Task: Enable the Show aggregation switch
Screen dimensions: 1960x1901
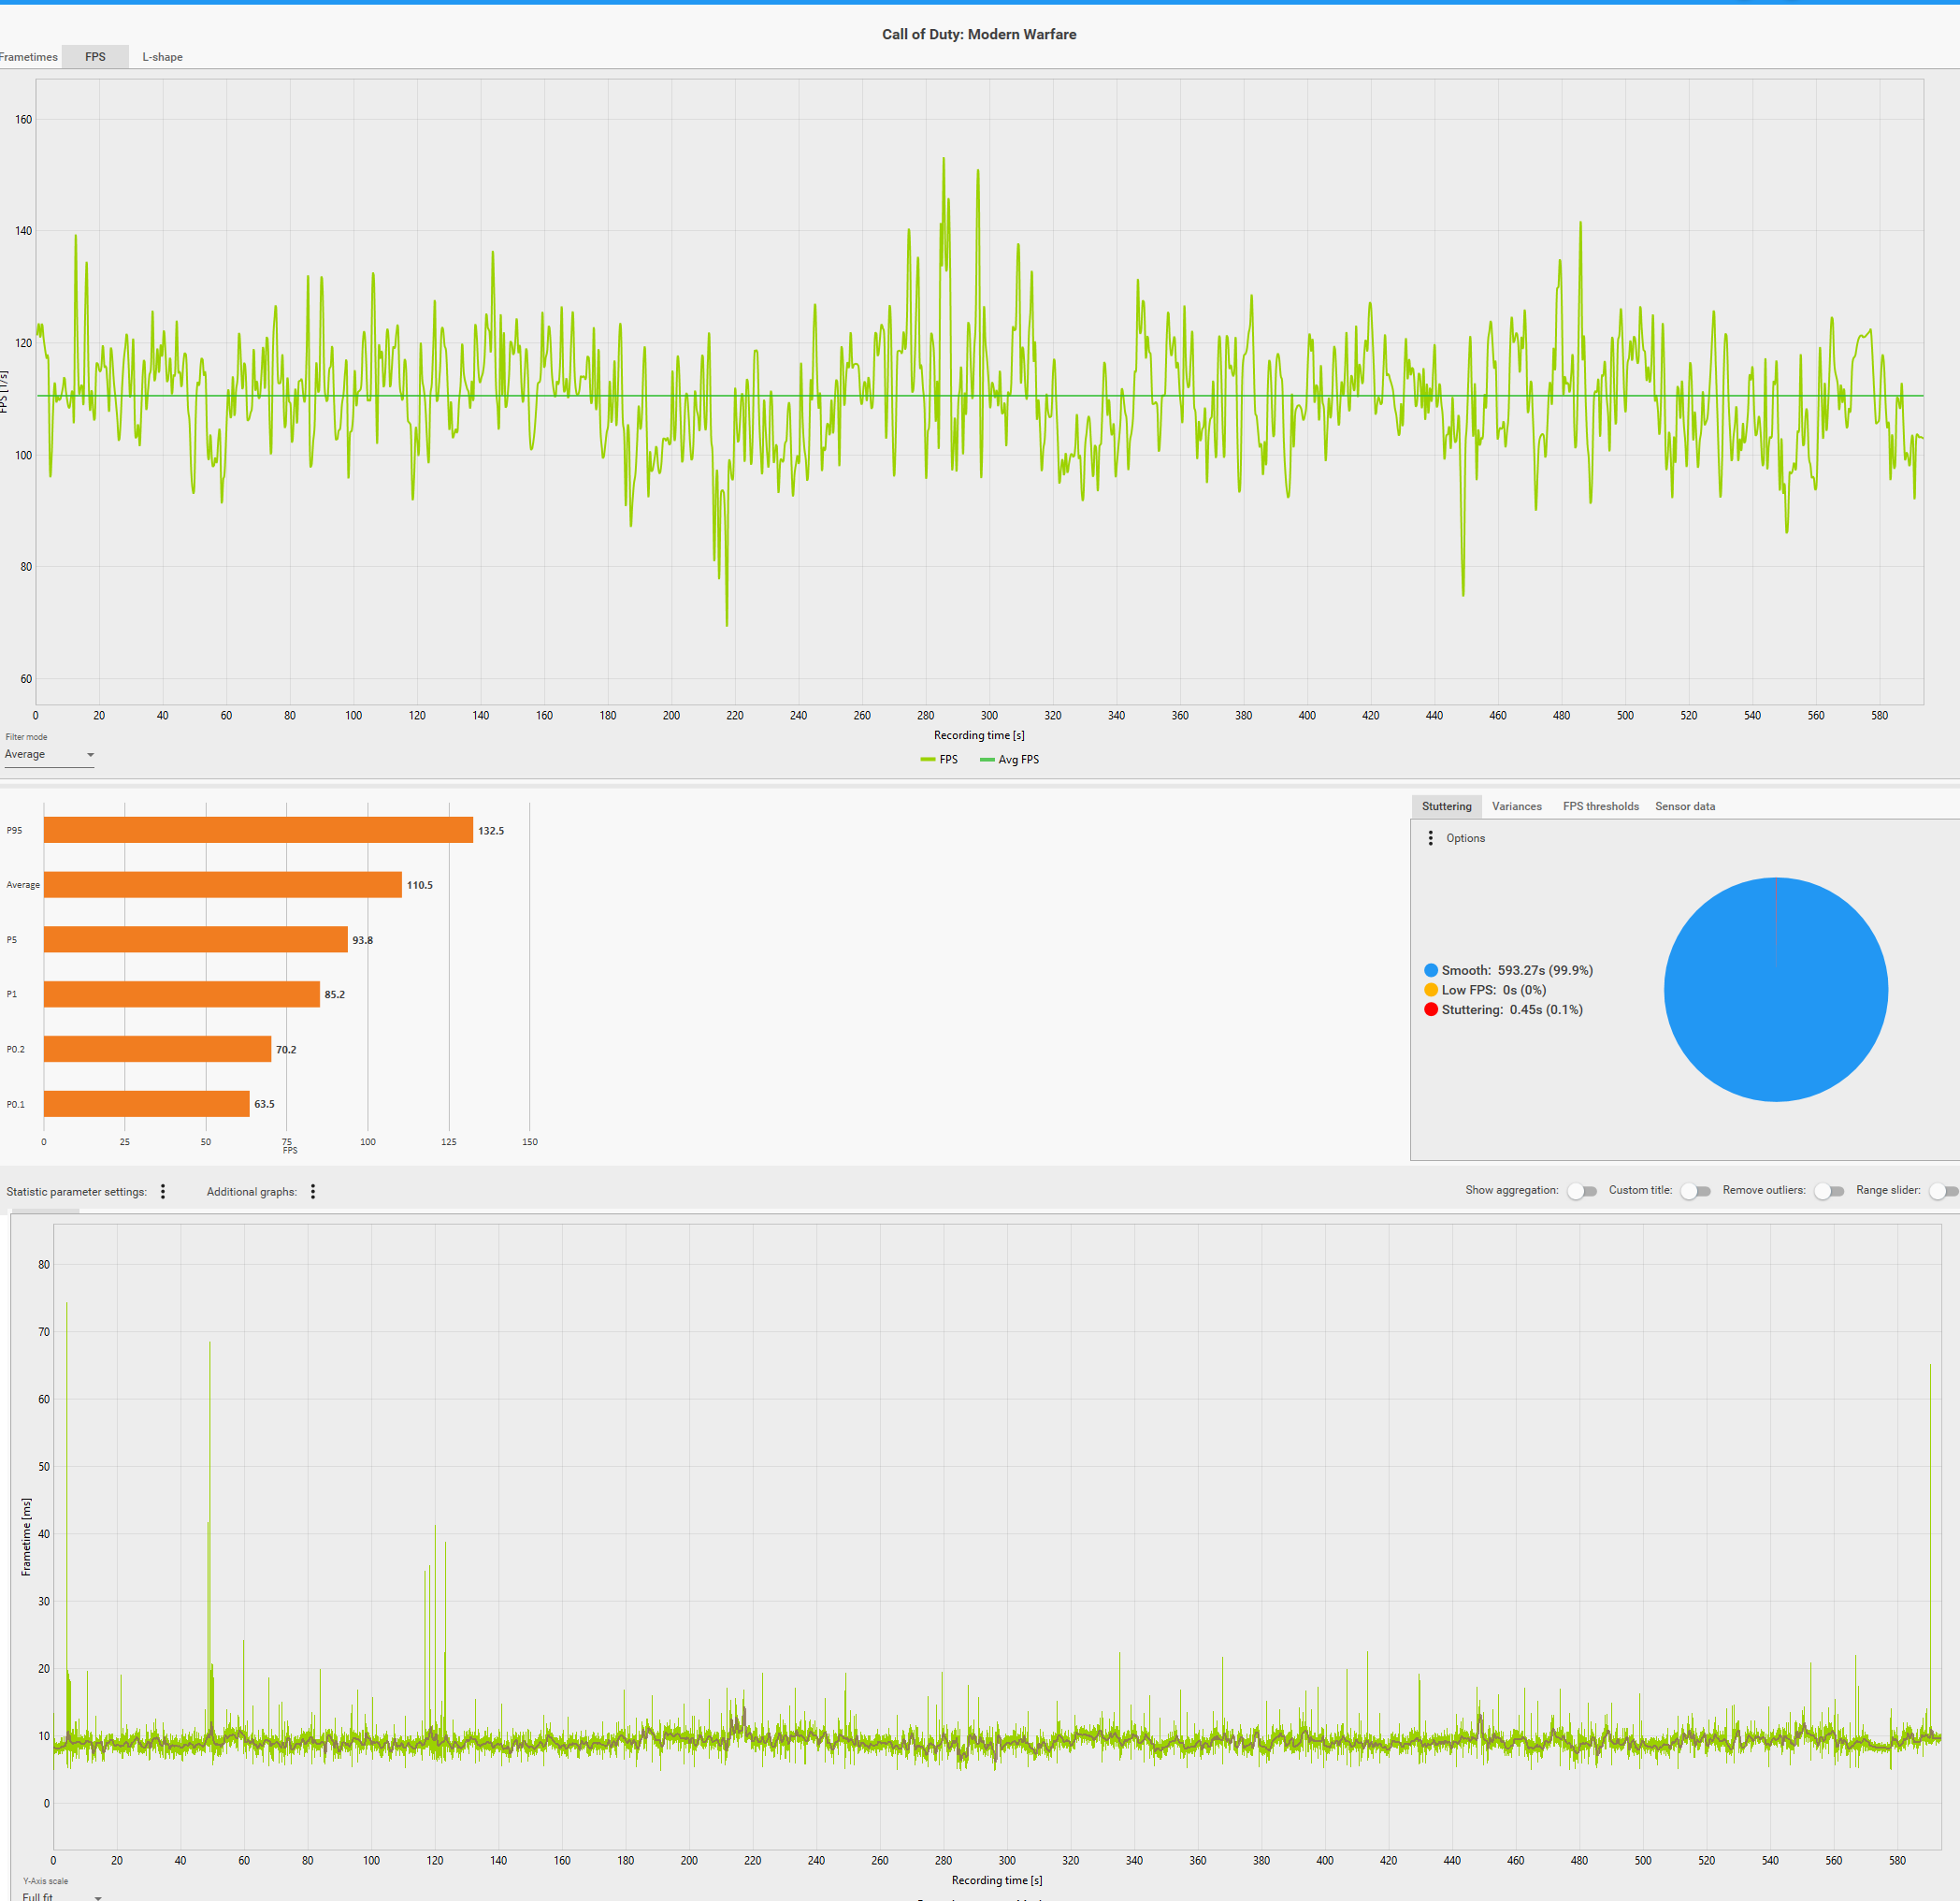Action: (x=1582, y=1191)
